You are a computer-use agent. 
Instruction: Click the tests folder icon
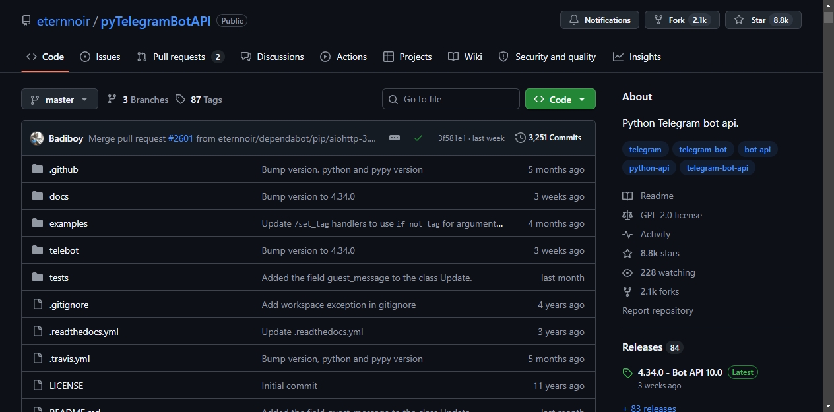click(38, 278)
